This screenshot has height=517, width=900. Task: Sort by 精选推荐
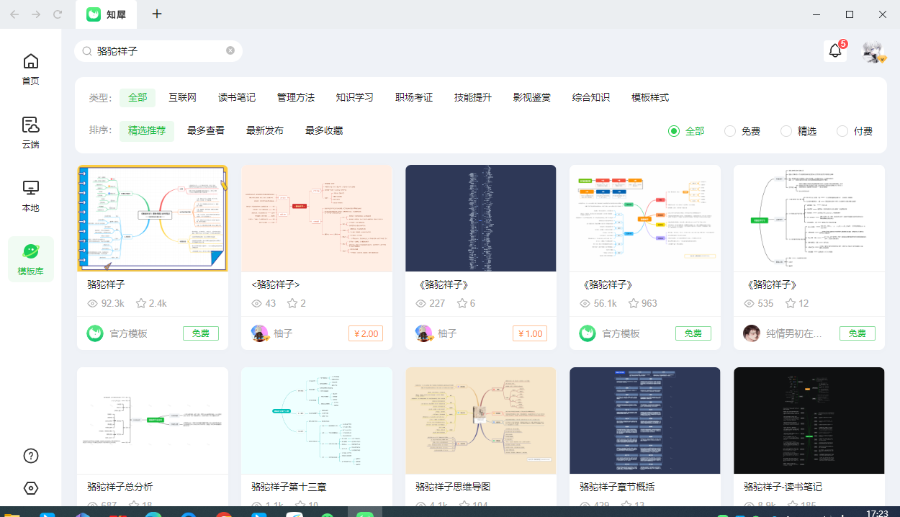147,131
